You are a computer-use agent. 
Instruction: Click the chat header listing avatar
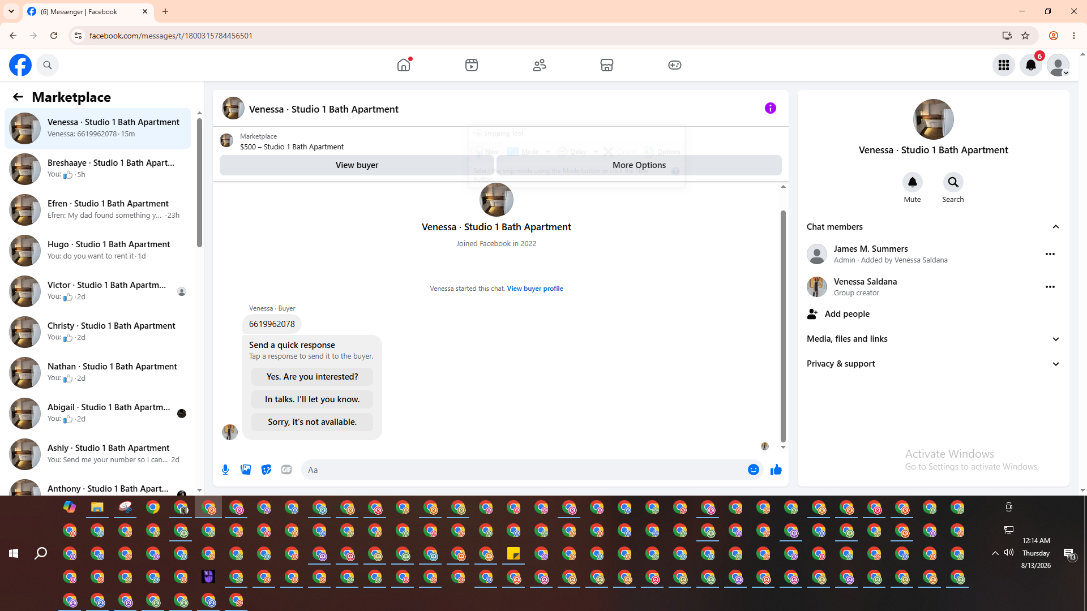pyautogui.click(x=233, y=108)
